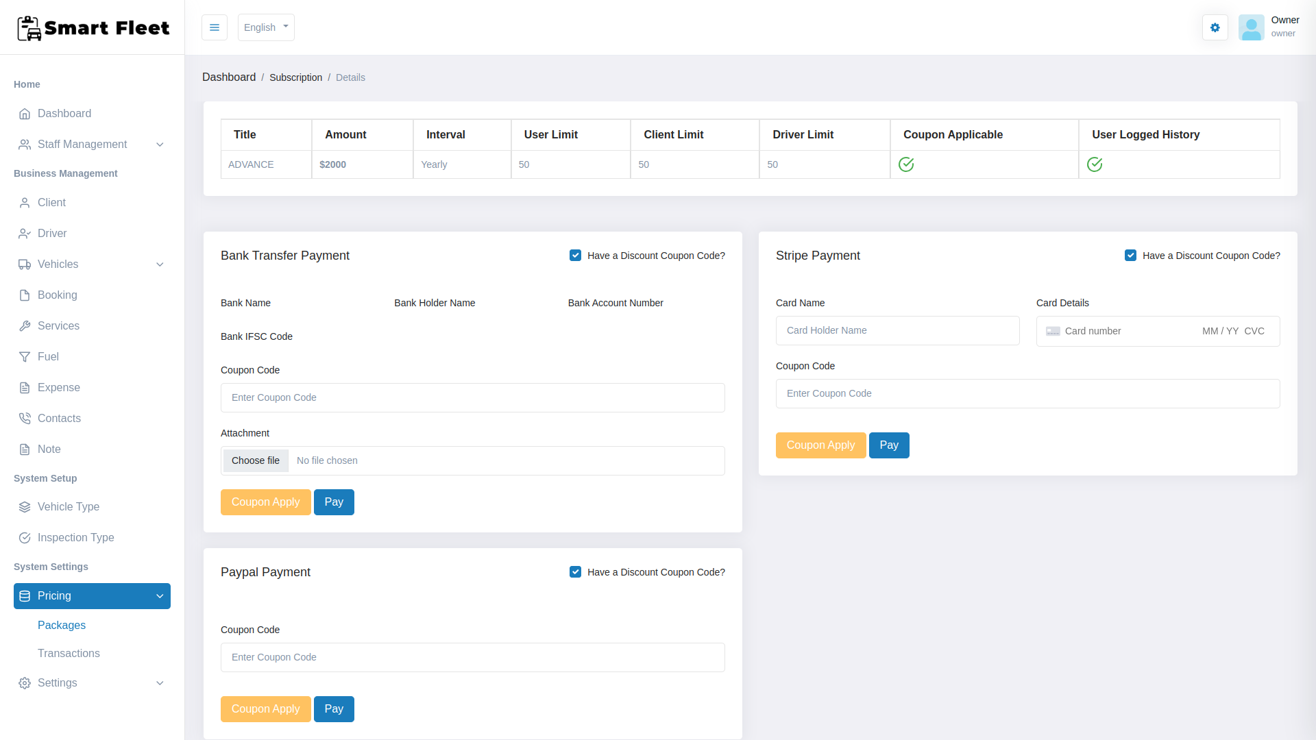Uncheck Stripe Payment discount coupon checkbox

coord(1131,255)
